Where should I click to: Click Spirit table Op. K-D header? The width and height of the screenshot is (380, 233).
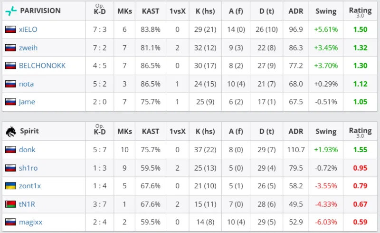100,130
